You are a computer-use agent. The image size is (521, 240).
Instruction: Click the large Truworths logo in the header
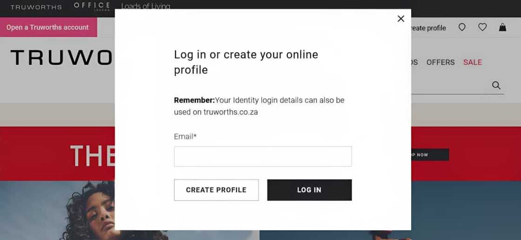pyautogui.click(x=61, y=58)
